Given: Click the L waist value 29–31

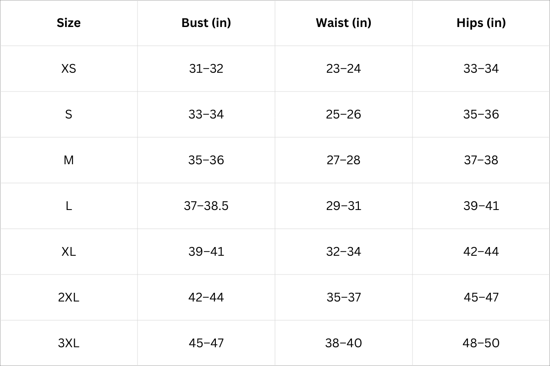Looking at the screenshot, I should coord(344,206).
